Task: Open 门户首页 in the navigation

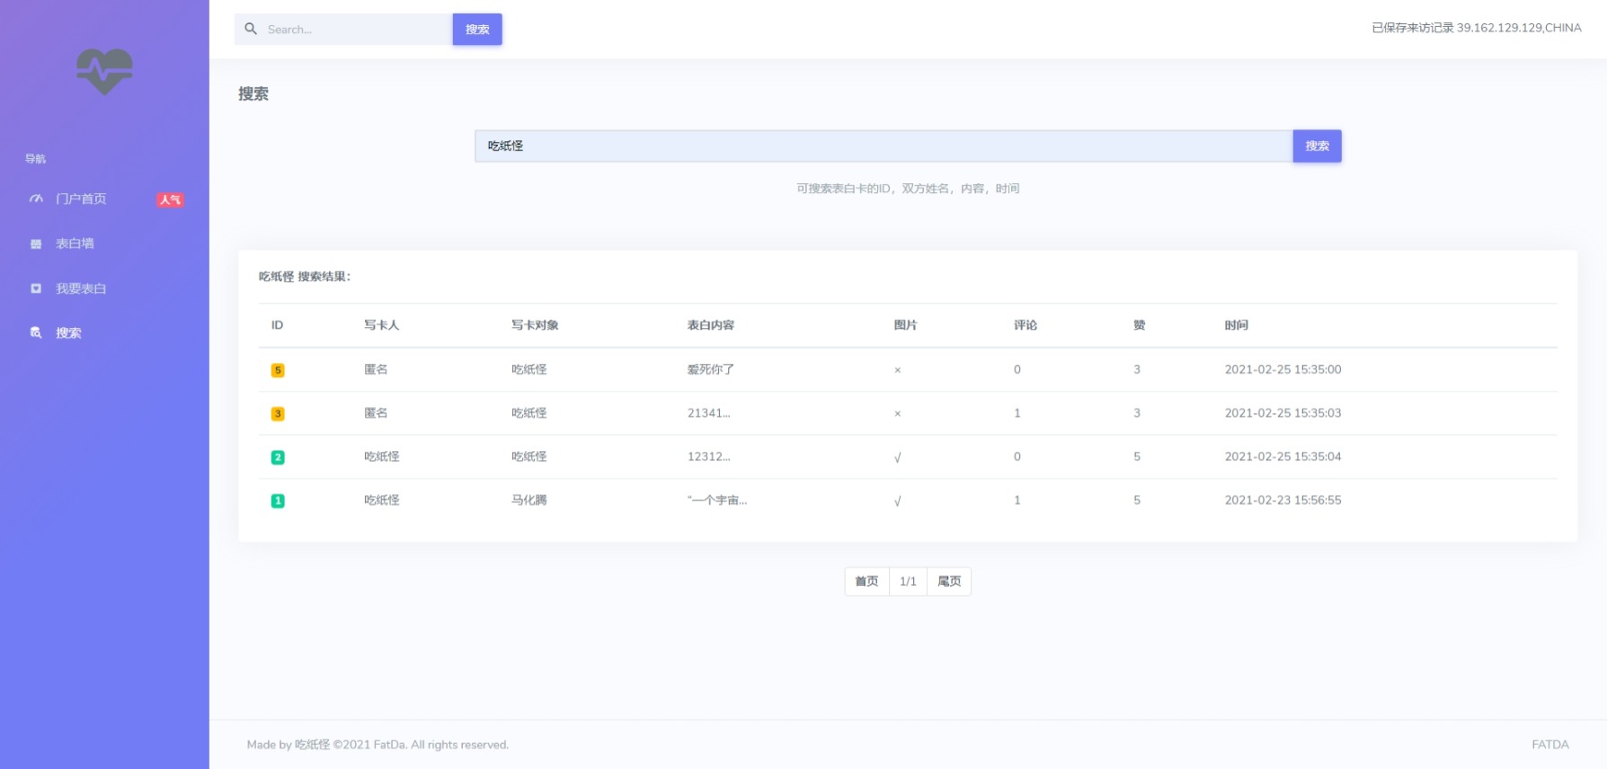Action: [81, 199]
